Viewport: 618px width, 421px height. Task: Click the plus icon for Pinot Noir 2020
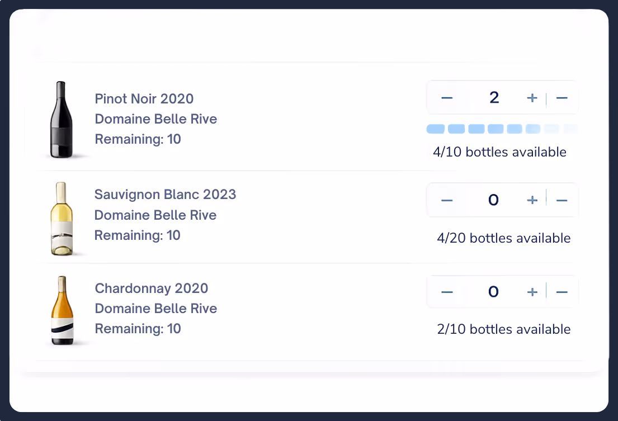[532, 98]
